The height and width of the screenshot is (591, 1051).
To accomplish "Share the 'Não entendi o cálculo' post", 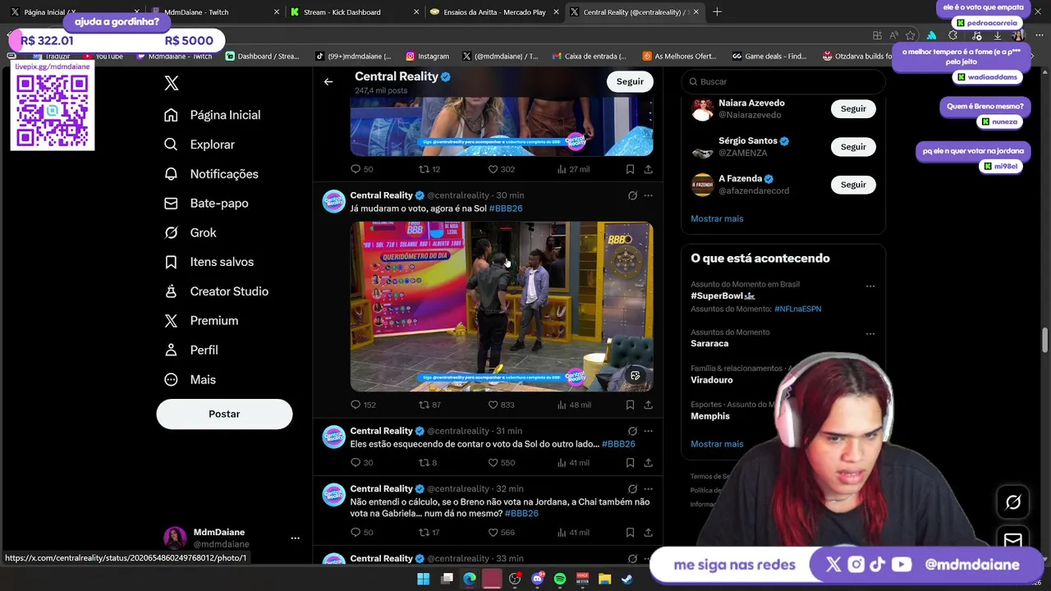I will 648,532.
